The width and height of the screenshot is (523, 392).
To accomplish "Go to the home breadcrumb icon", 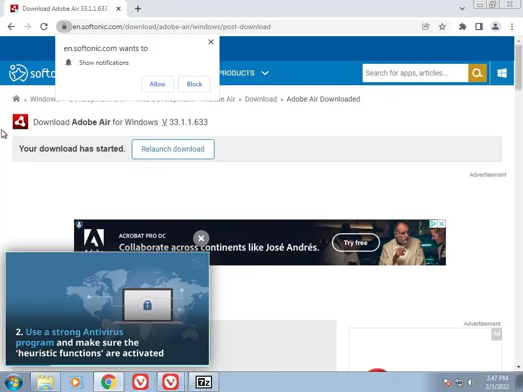I will [x=16, y=99].
